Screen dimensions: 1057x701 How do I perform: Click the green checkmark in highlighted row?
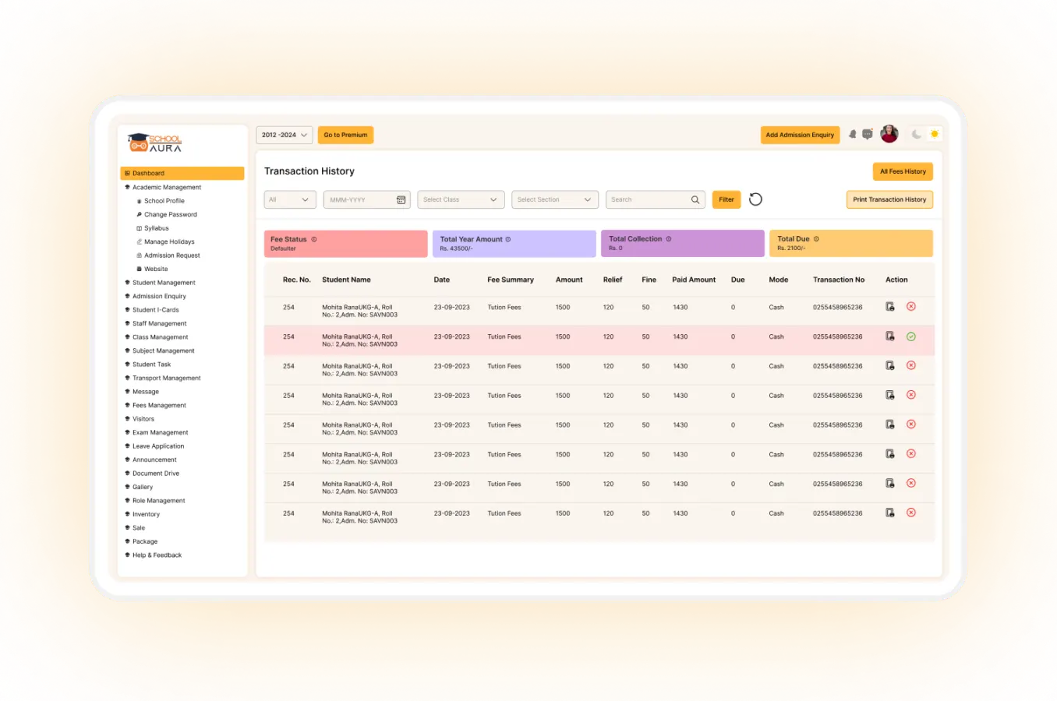(910, 336)
